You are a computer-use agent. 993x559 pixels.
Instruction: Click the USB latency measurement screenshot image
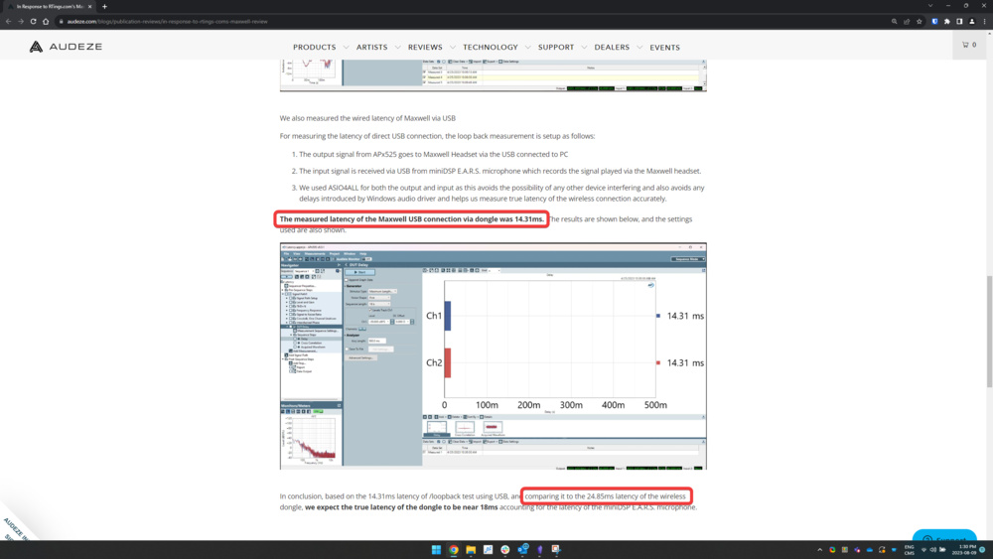pos(493,355)
